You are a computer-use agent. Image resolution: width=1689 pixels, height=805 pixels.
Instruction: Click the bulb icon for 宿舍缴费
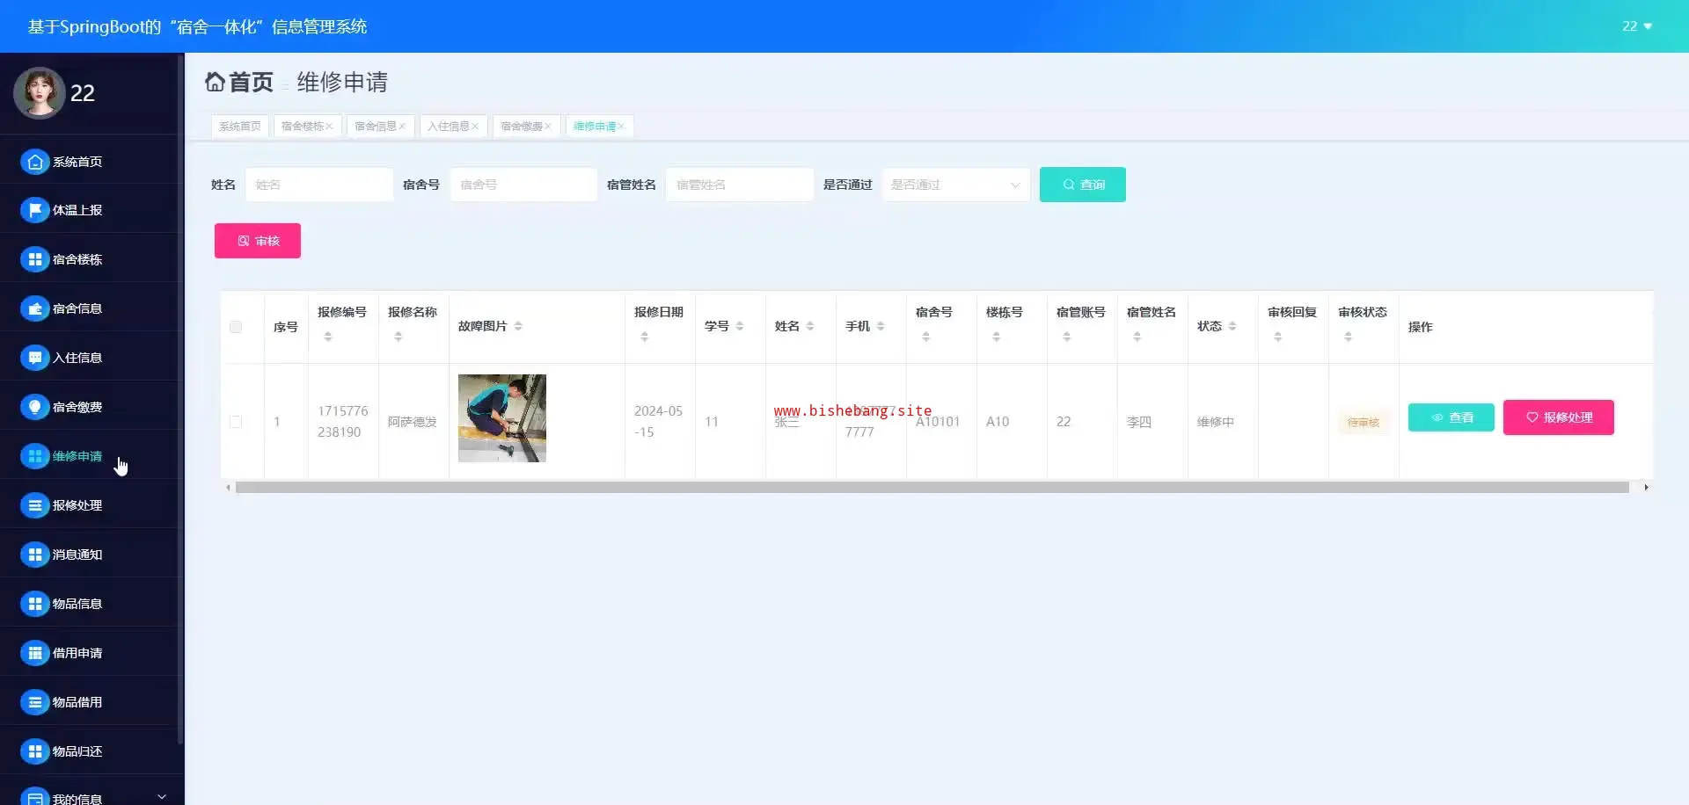click(x=34, y=407)
